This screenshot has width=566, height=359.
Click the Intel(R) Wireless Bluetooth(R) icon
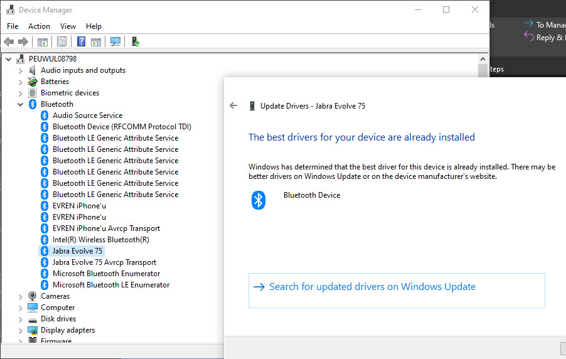point(45,240)
